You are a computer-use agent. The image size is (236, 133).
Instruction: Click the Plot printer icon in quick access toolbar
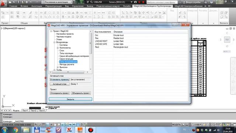(27, 2)
